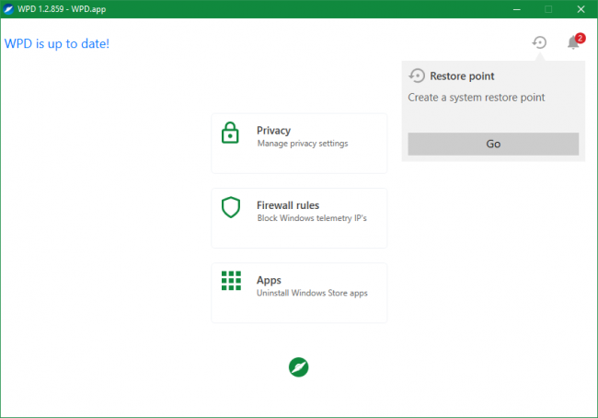Click 'Restore point' popup heading
This screenshot has width=598, height=418.
point(462,76)
